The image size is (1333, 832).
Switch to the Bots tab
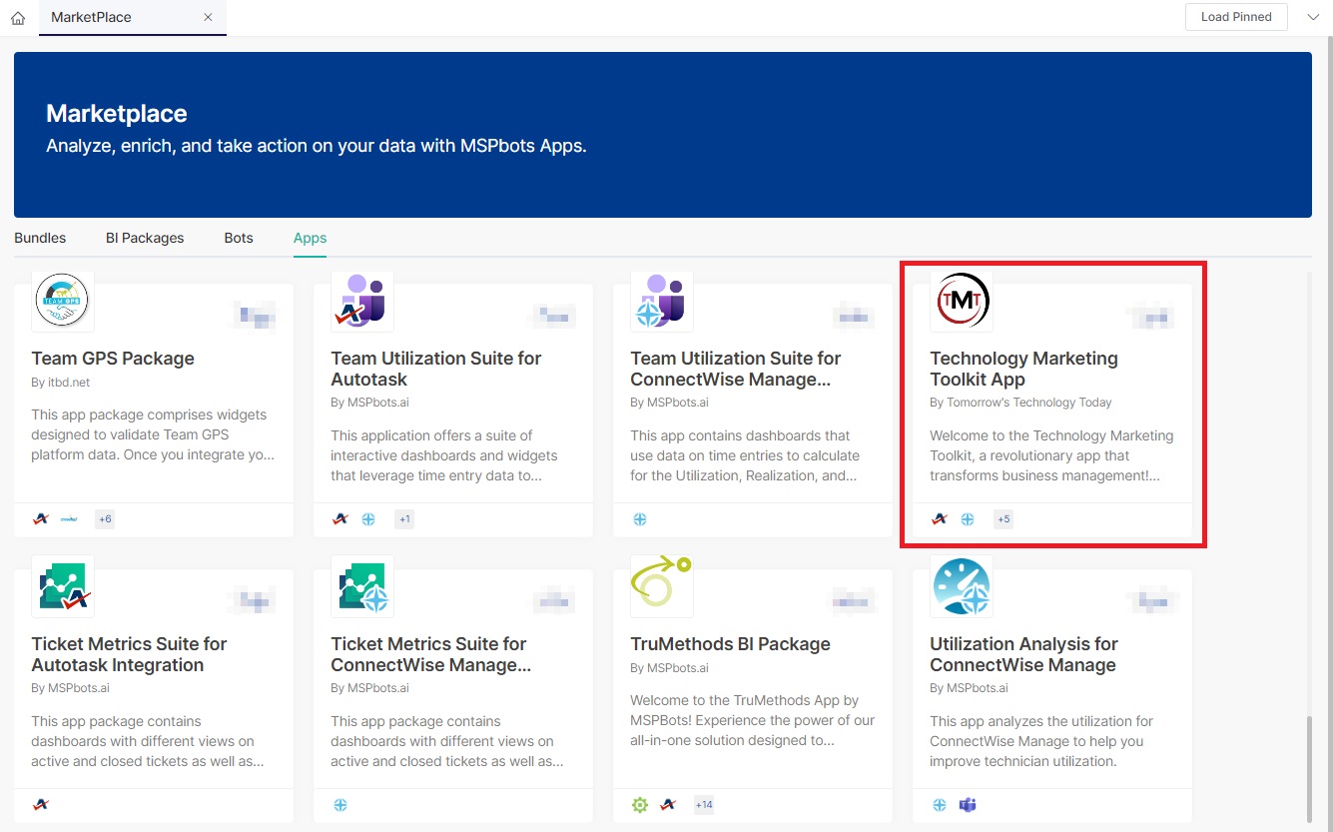coord(239,238)
